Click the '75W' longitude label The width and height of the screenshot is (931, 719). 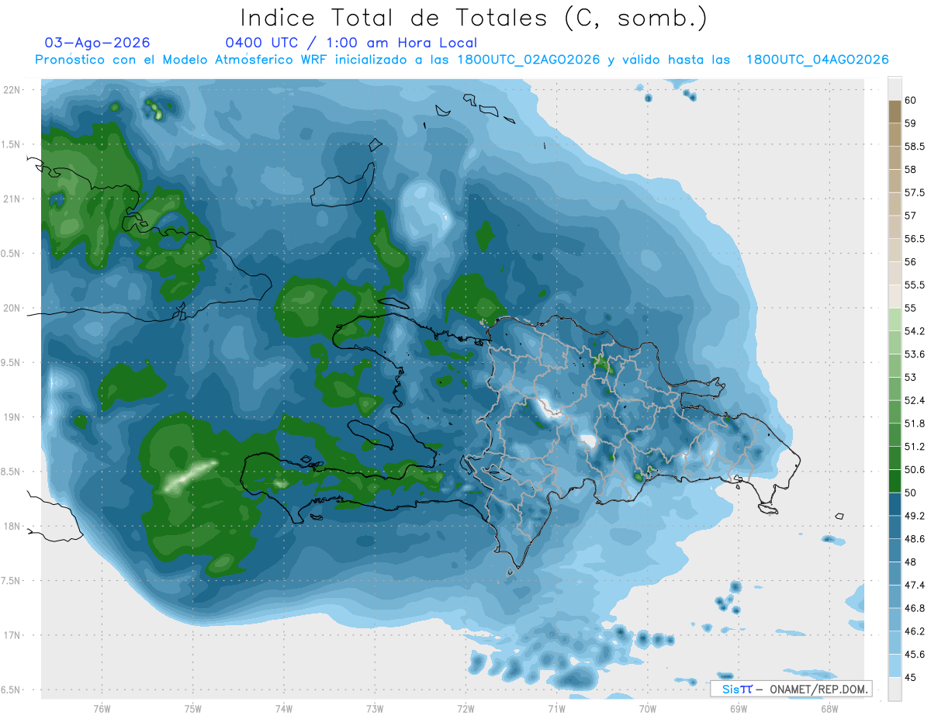193,709
